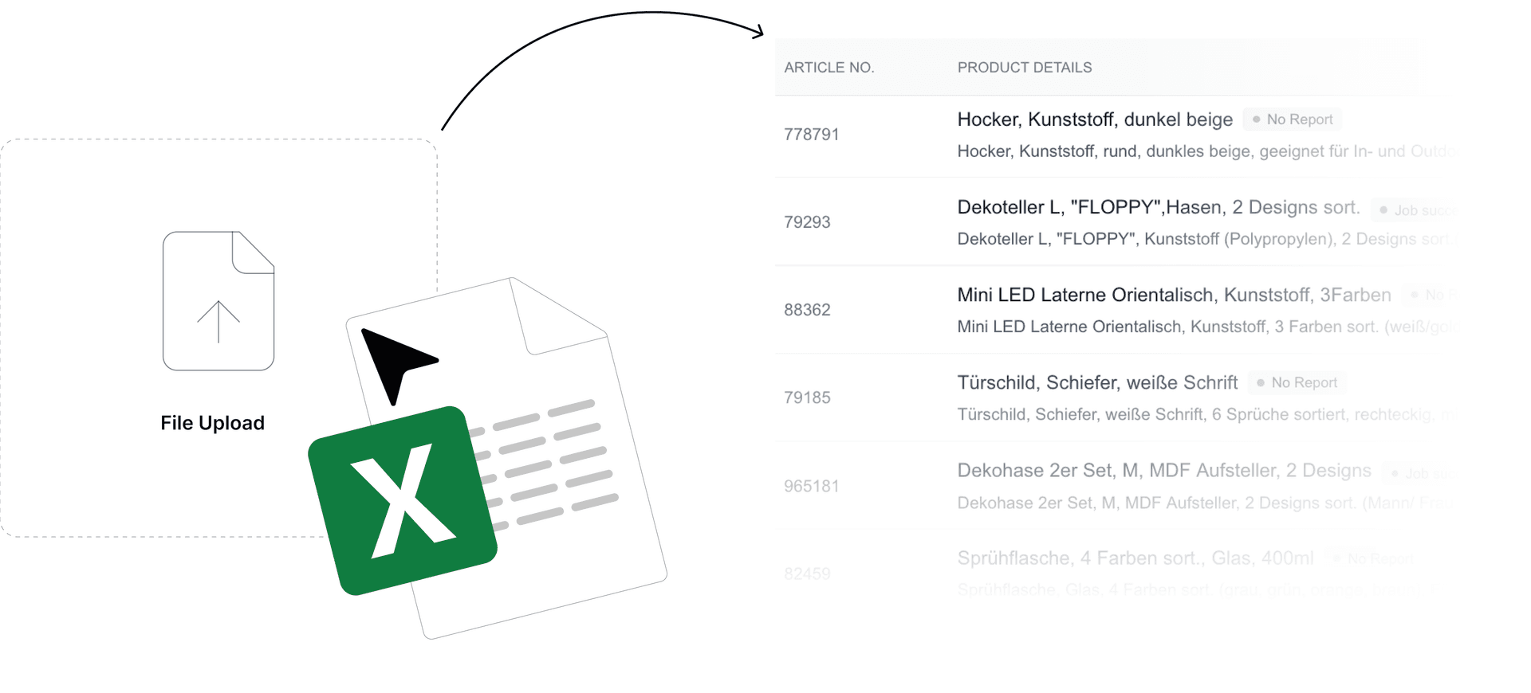Select article number 79293
Screen dimensions: 1531x693
(x=807, y=222)
